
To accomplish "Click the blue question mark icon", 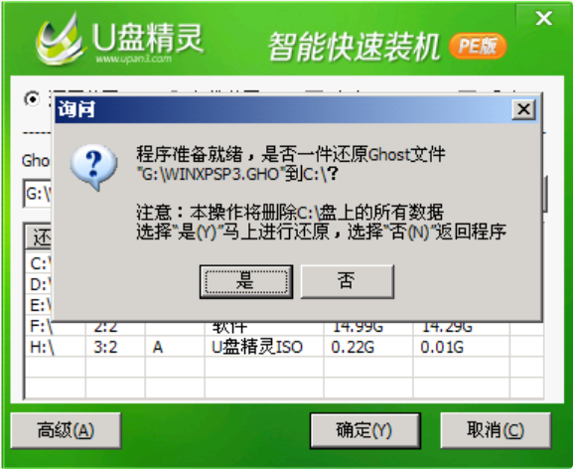I will pos(94,166).
